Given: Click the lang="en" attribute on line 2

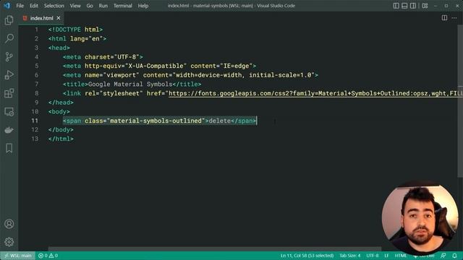Looking at the screenshot, I should click(87, 38).
